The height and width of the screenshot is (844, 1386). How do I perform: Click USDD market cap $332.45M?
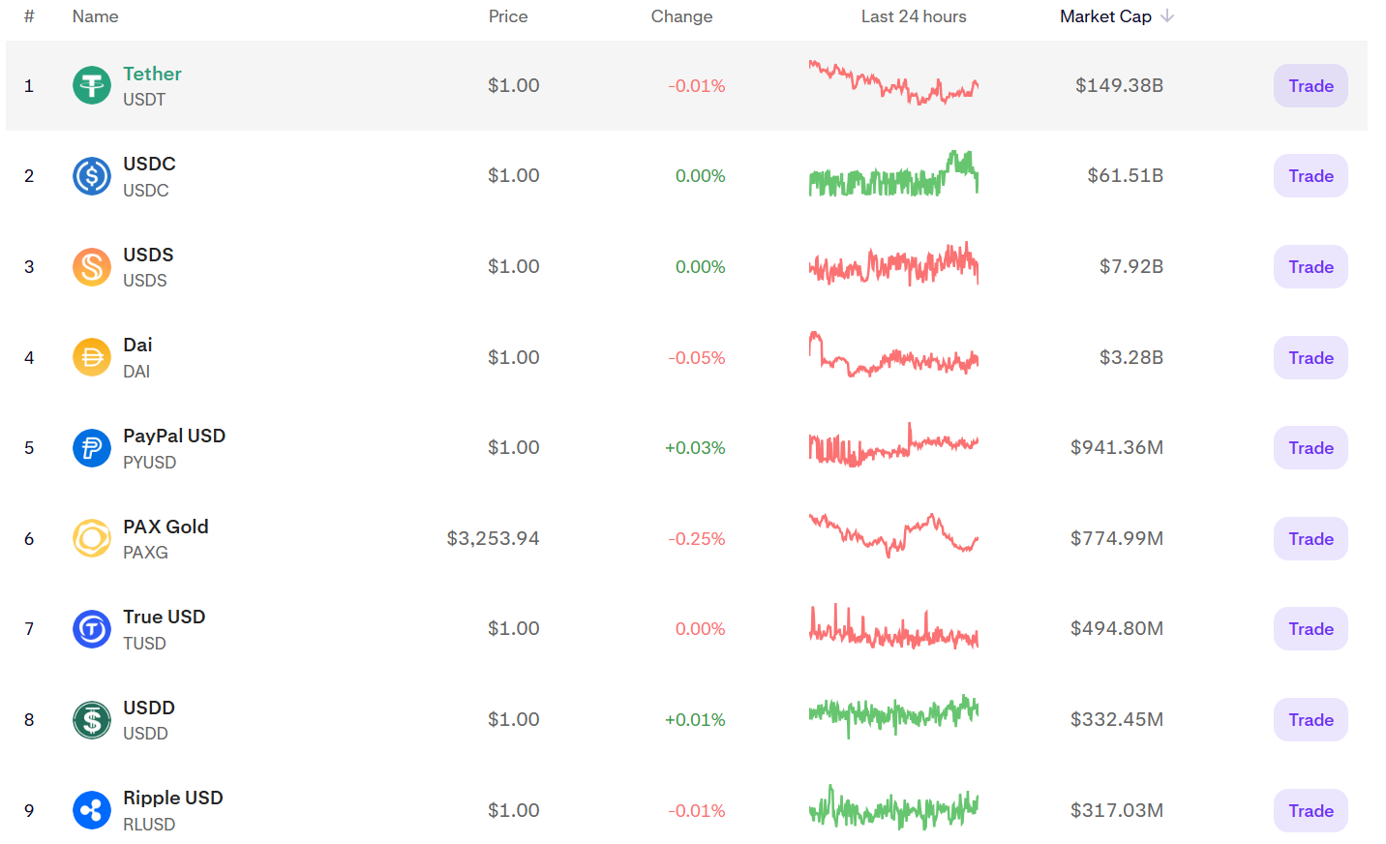pos(1116,719)
